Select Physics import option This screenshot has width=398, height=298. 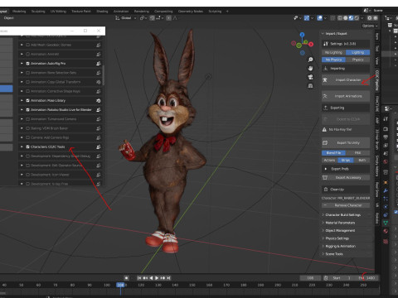[x=357, y=60]
